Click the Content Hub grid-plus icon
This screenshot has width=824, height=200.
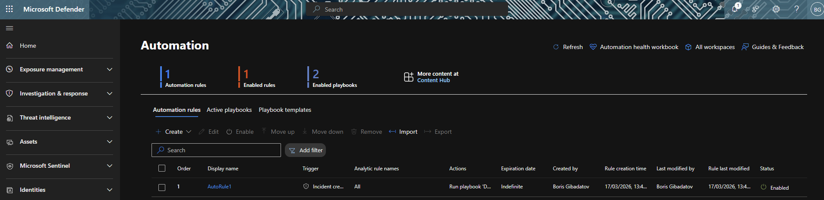(x=408, y=77)
